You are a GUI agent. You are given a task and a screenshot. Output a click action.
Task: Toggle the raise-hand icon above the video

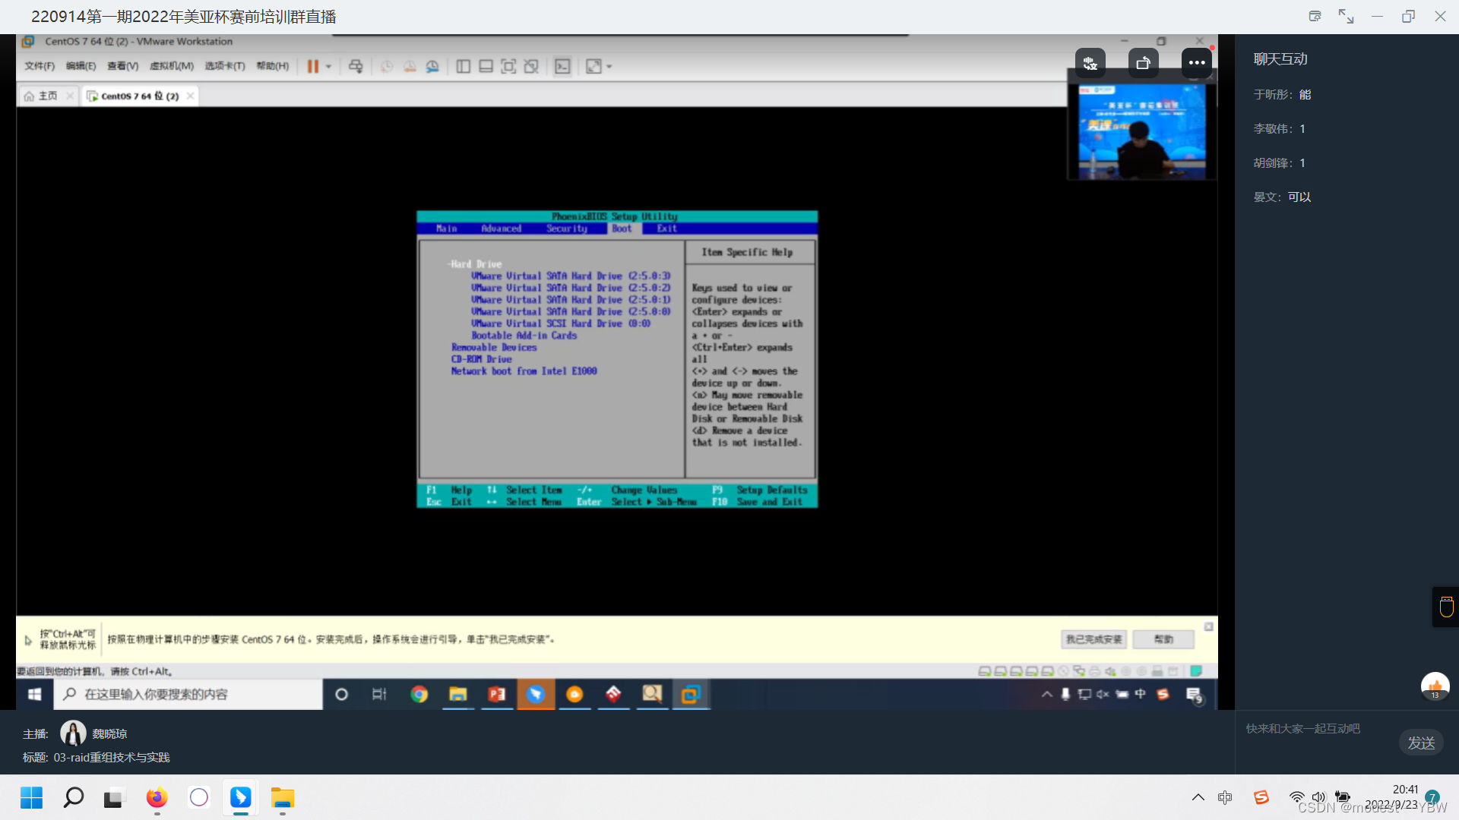click(x=1090, y=63)
